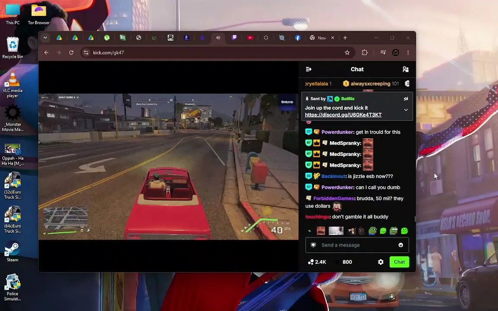Launch Steam from the desktop
The height and width of the screenshot is (311, 498).
click(x=13, y=252)
